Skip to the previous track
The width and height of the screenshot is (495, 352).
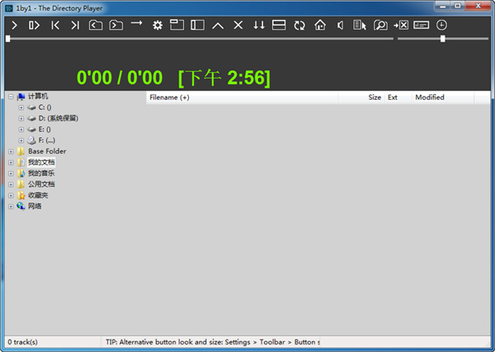pos(55,26)
